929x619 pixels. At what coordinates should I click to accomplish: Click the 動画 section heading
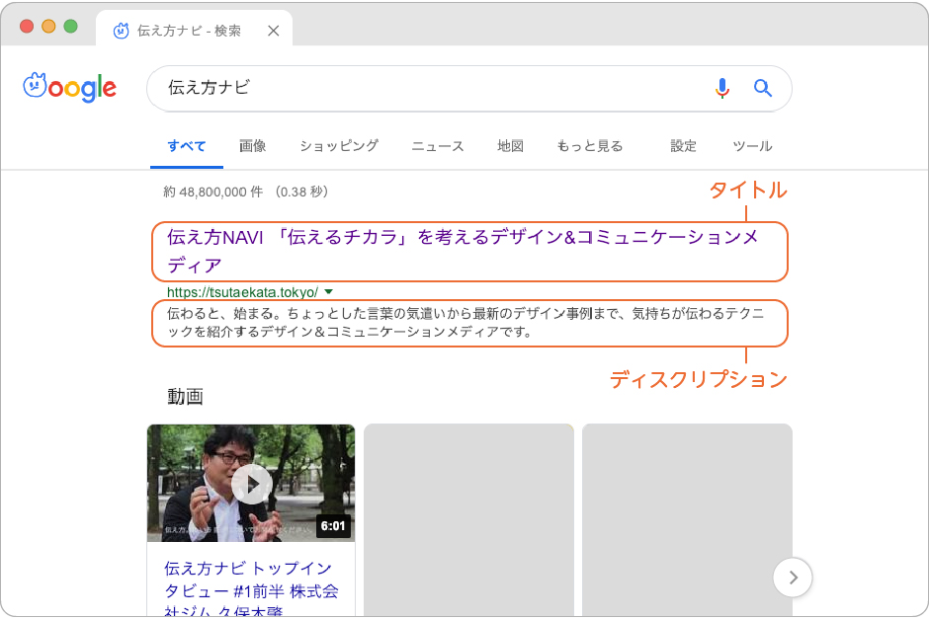[x=186, y=396]
